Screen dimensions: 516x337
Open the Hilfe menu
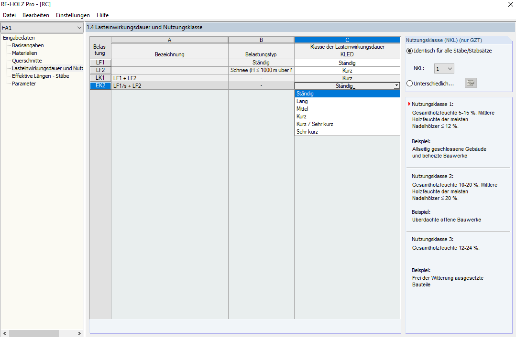(x=102, y=15)
